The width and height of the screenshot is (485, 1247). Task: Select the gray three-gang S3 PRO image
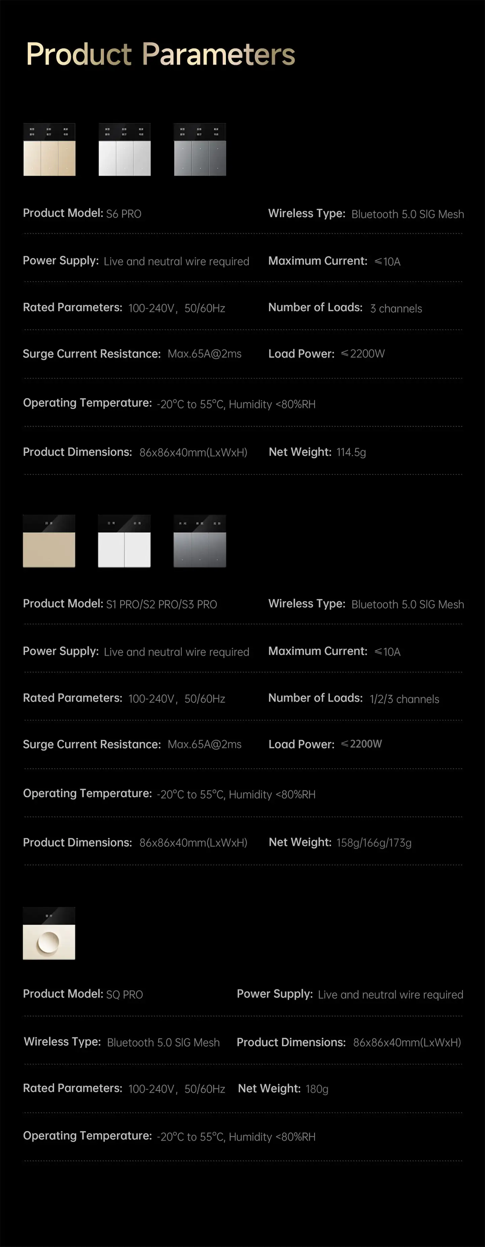[x=200, y=541]
